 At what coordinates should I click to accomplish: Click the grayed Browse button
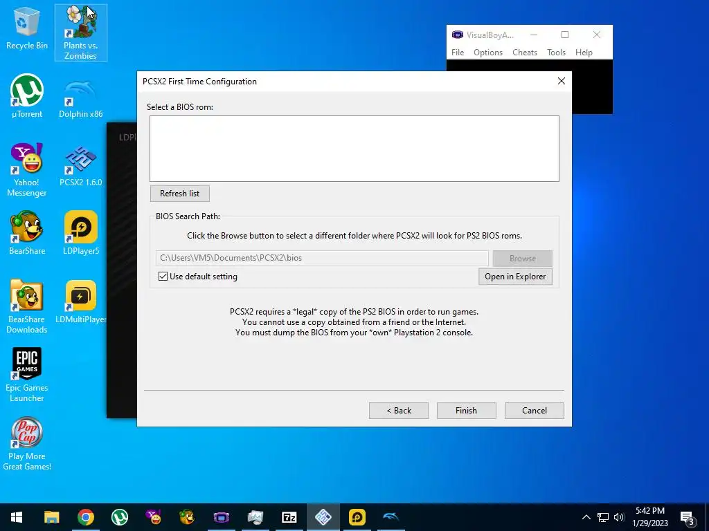[x=522, y=259]
